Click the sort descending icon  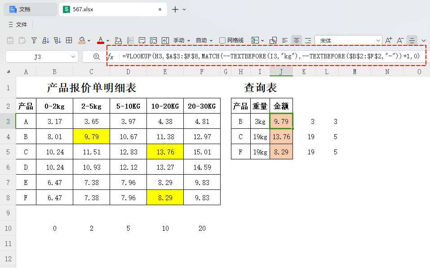(x=58, y=40)
